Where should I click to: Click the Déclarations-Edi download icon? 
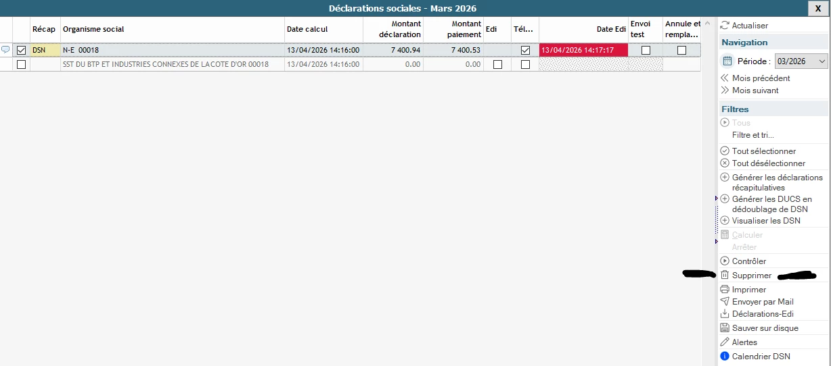(725, 313)
